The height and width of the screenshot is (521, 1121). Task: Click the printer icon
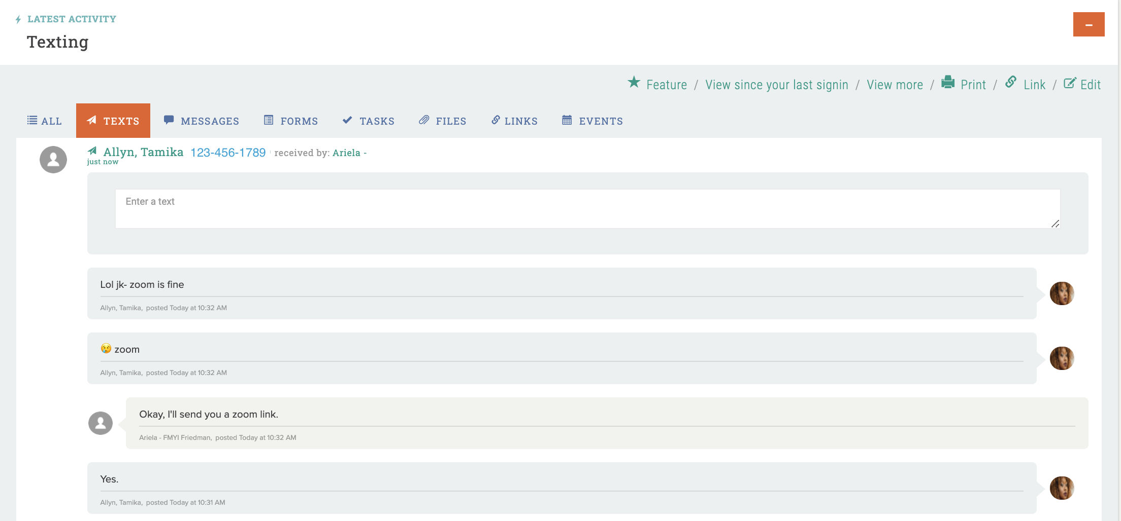[x=947, y=82]
